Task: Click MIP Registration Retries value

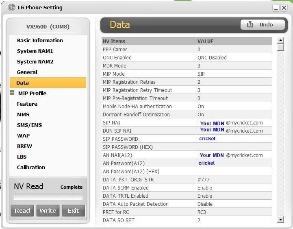Action: [x=234, y=82]
